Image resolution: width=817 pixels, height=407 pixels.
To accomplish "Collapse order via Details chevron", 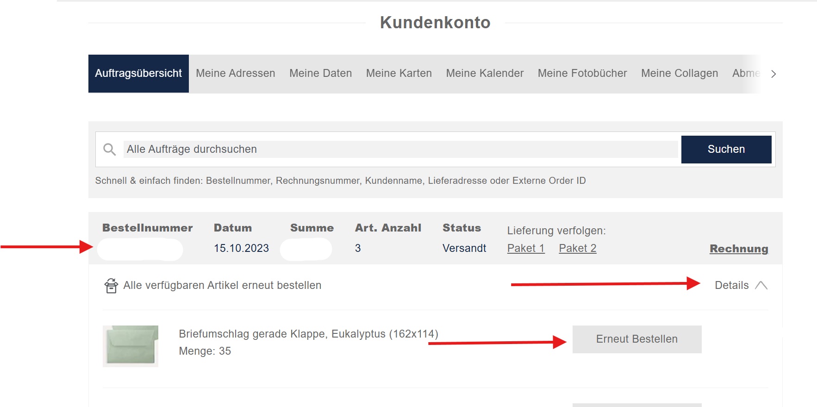I will click(761, 285).
